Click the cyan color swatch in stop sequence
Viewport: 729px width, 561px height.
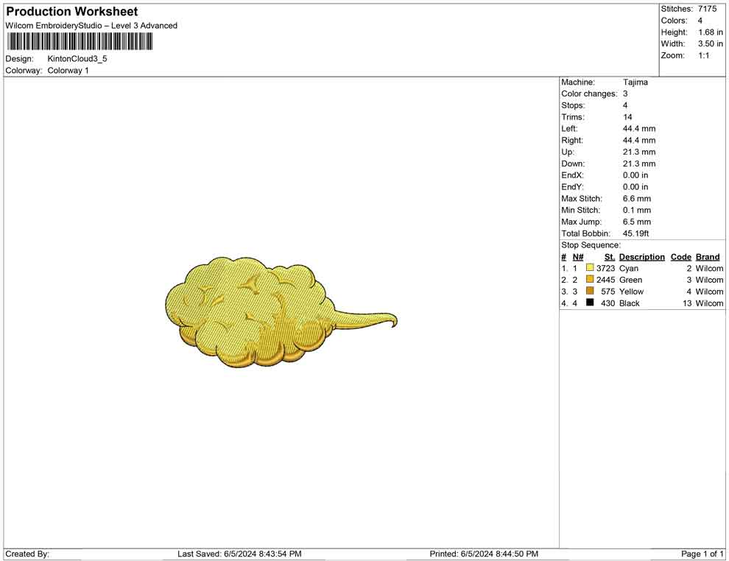(590, 268)
